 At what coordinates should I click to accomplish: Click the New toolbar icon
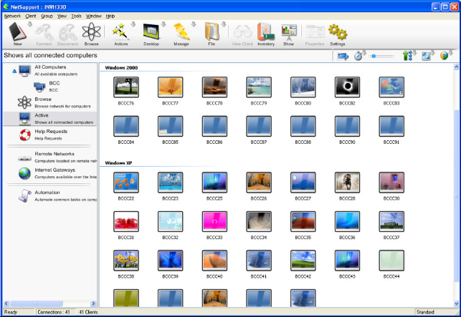[x=17, y=32]
